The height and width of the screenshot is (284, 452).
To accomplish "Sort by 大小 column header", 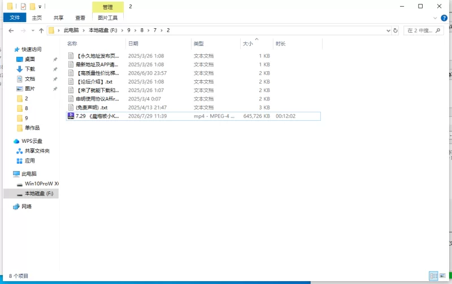I will point(248,43).
